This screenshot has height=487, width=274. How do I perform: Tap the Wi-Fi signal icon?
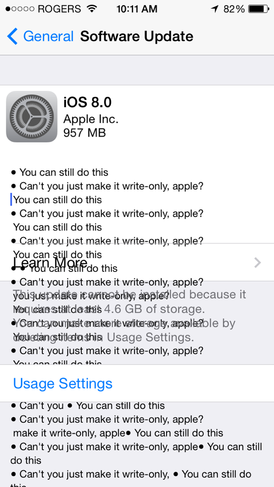pos(92,9)
